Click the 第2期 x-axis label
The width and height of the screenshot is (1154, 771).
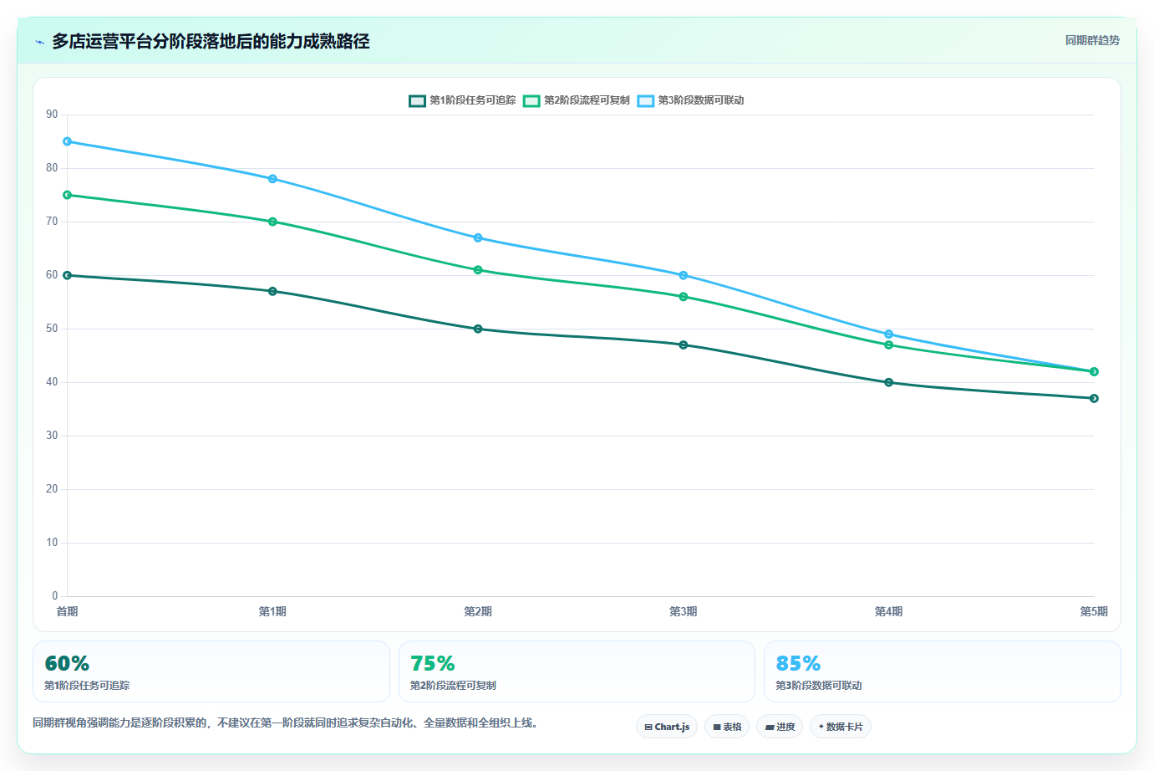pos(478,611)
